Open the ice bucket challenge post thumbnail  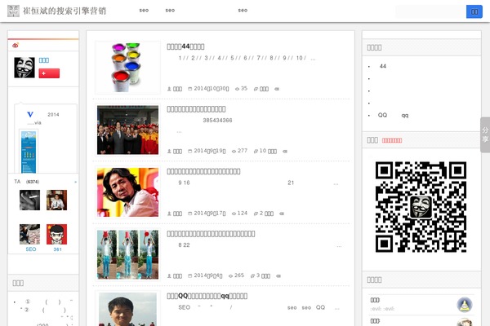[x=128, y=254]
